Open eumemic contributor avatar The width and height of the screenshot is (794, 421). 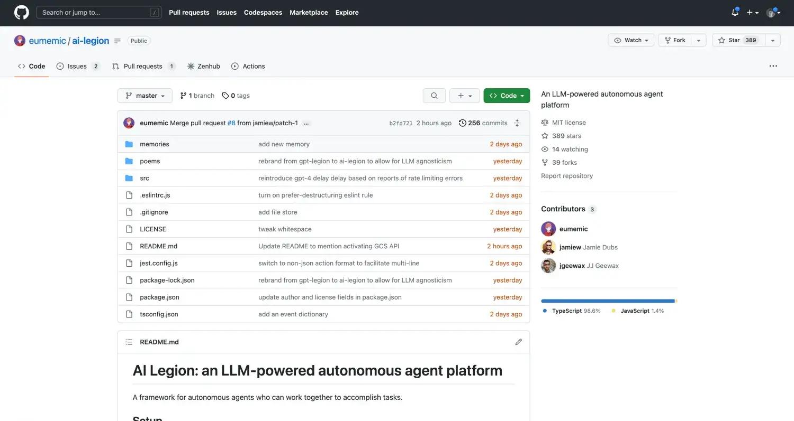click(548, 229)
